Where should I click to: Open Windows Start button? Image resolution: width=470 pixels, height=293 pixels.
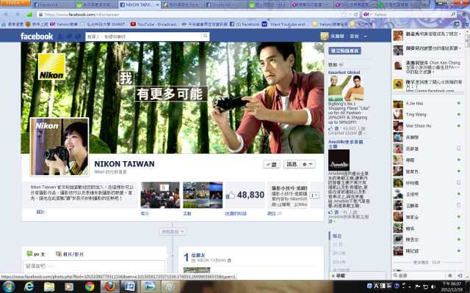pos(9,286)
